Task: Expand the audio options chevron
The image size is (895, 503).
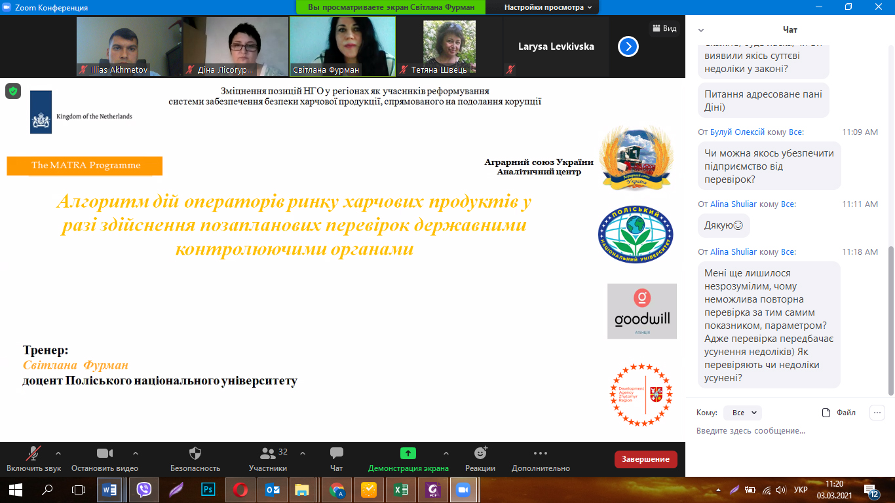Action: 58,453
